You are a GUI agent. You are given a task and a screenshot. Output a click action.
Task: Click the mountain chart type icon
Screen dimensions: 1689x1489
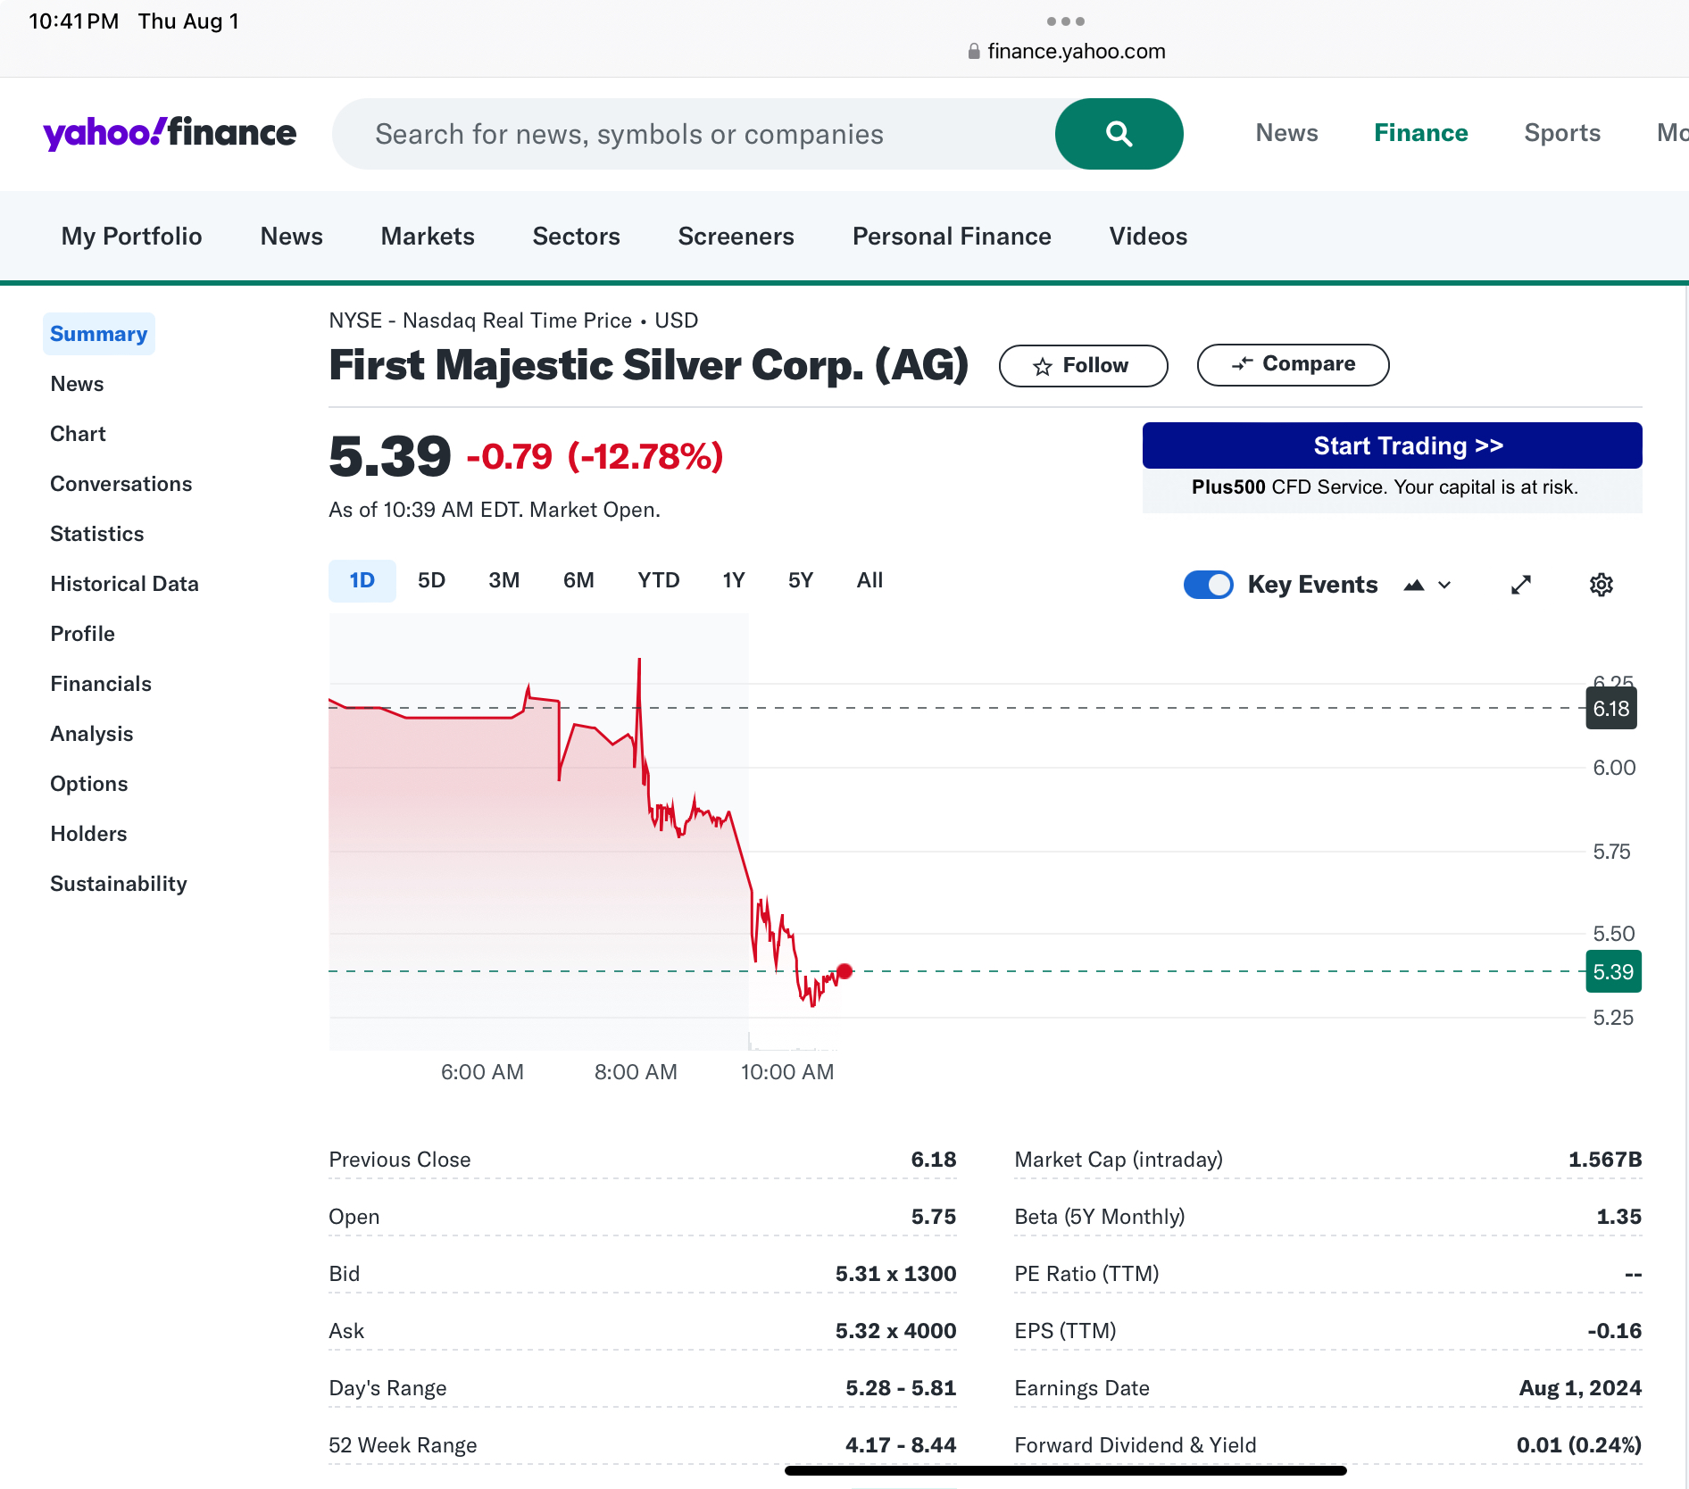tap(1414, 586)
